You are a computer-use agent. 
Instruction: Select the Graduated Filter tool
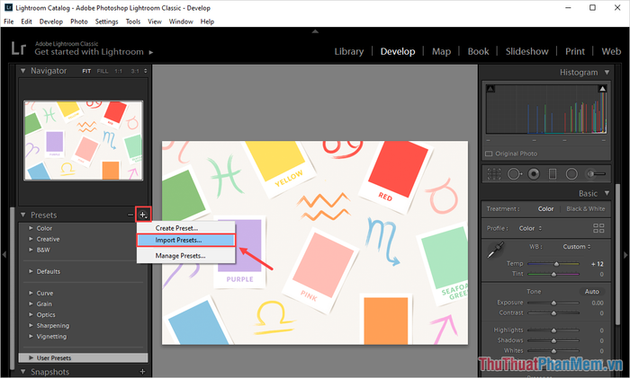554,172
